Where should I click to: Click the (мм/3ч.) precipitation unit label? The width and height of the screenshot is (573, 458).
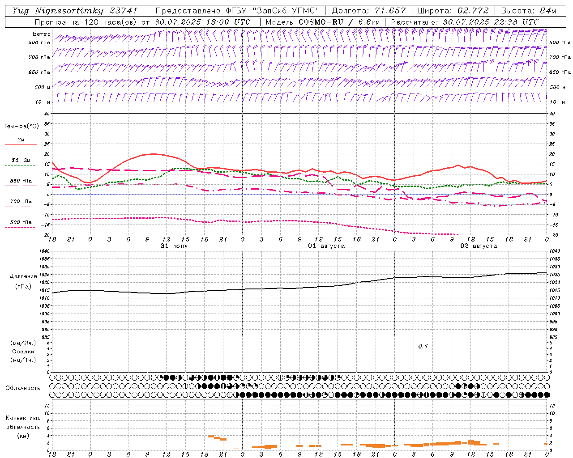click(23, 343)
